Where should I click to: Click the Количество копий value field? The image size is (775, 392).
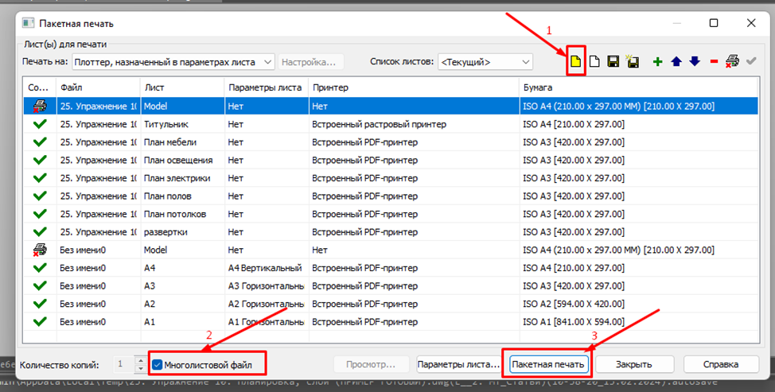point(124,365)
